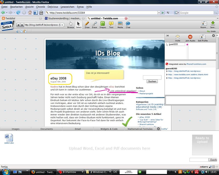Click the Windows Start orb

pos(6,172)
